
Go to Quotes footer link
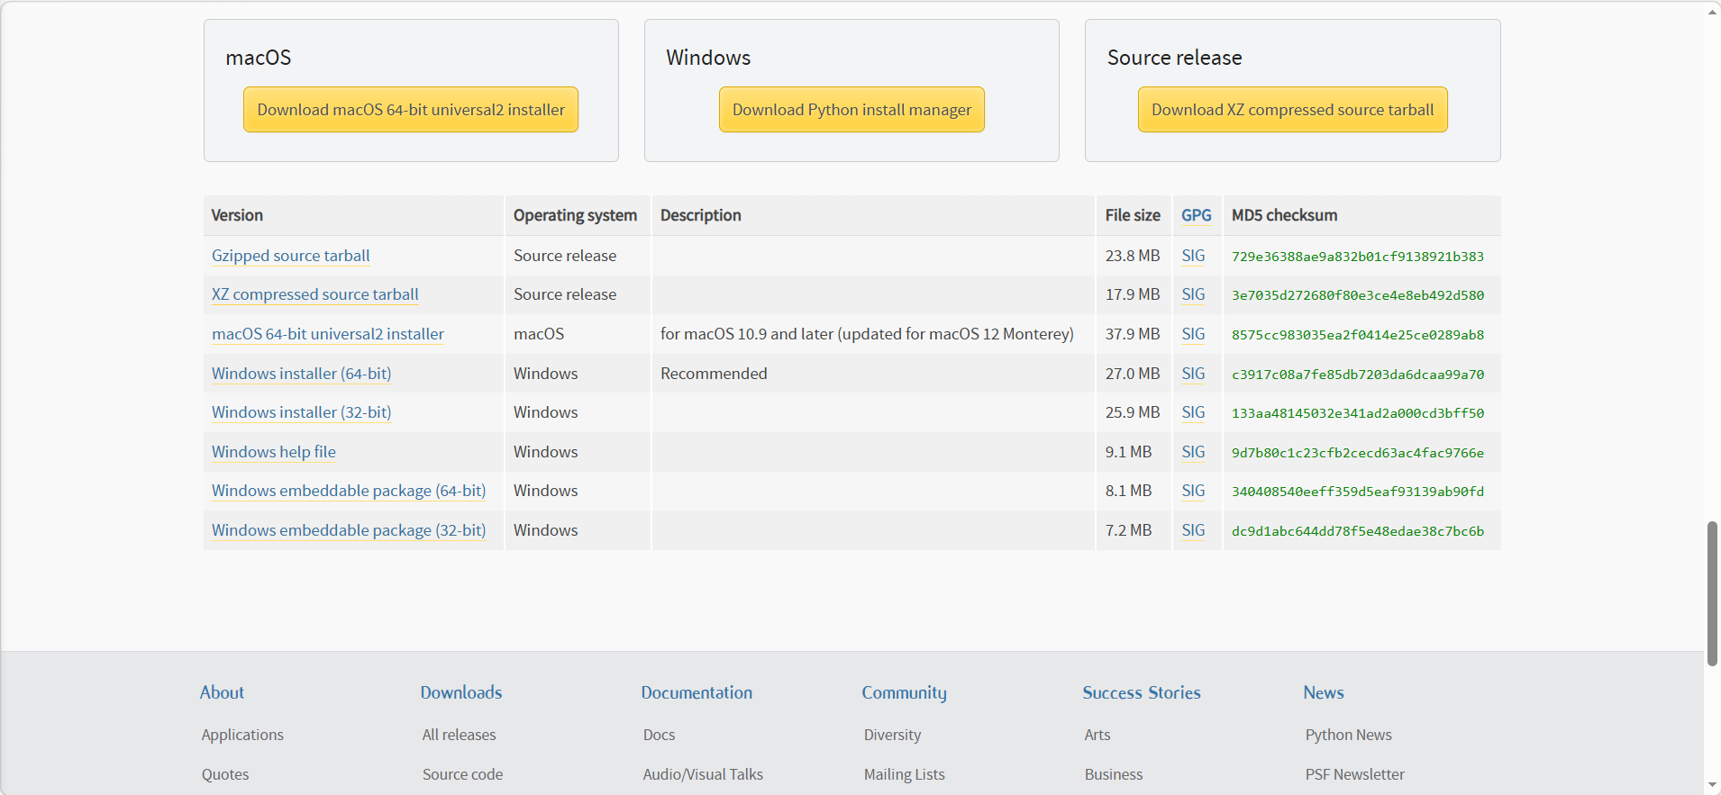(225, 774)
